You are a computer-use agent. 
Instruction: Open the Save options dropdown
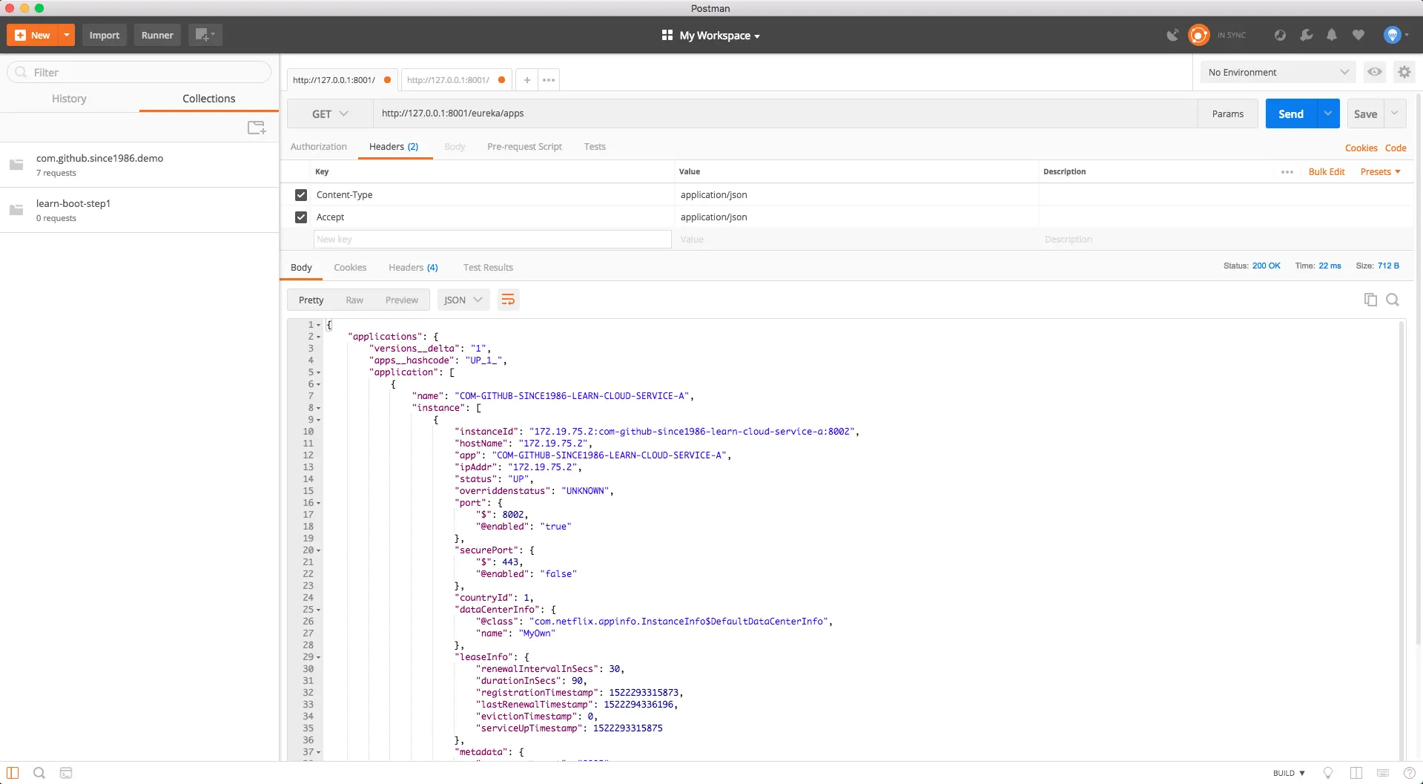[x=1395, y=113]
